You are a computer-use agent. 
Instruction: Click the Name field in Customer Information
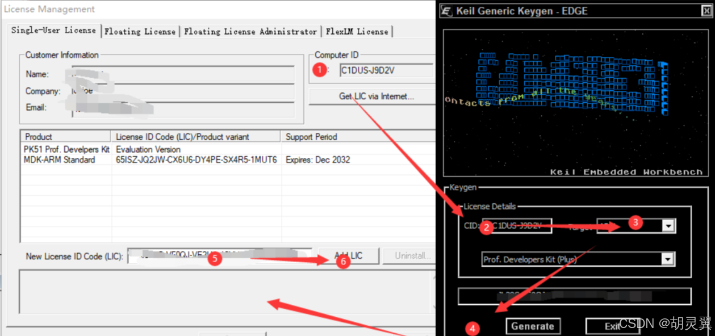point(183,74)
